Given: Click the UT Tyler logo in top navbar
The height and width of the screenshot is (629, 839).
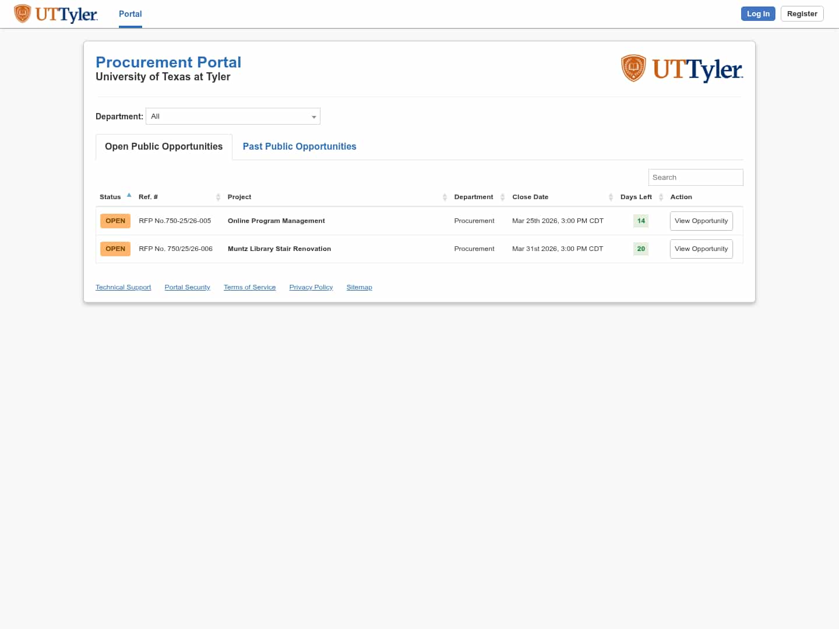Looking at the screenshot, I should pos(56,14).
